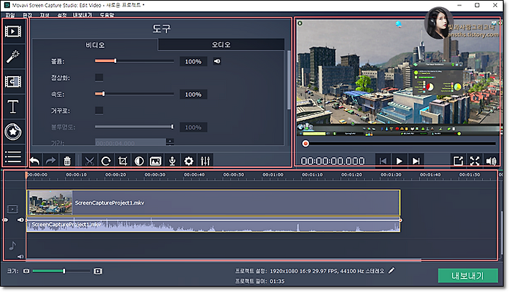Screen dimensions: 509x292
Task: Click the green 내보내기 export button
Action: point(468,276)
